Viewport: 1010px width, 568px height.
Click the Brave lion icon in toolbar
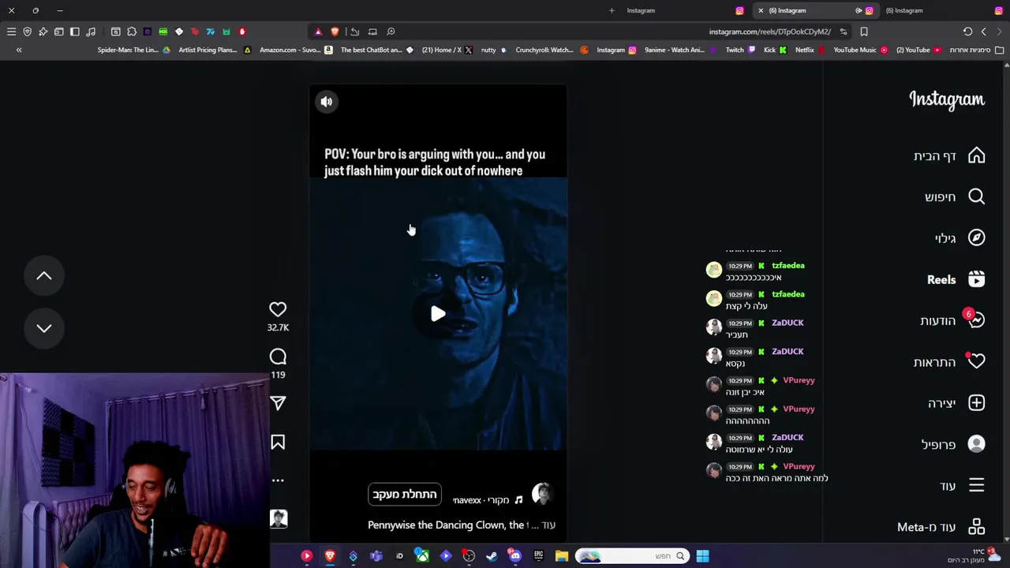point(335,32)
